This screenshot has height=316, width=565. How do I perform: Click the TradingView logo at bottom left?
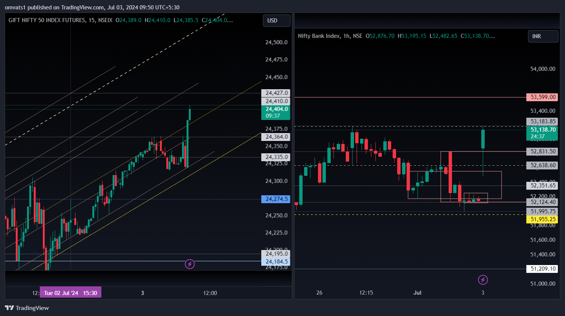click(27, 308)
